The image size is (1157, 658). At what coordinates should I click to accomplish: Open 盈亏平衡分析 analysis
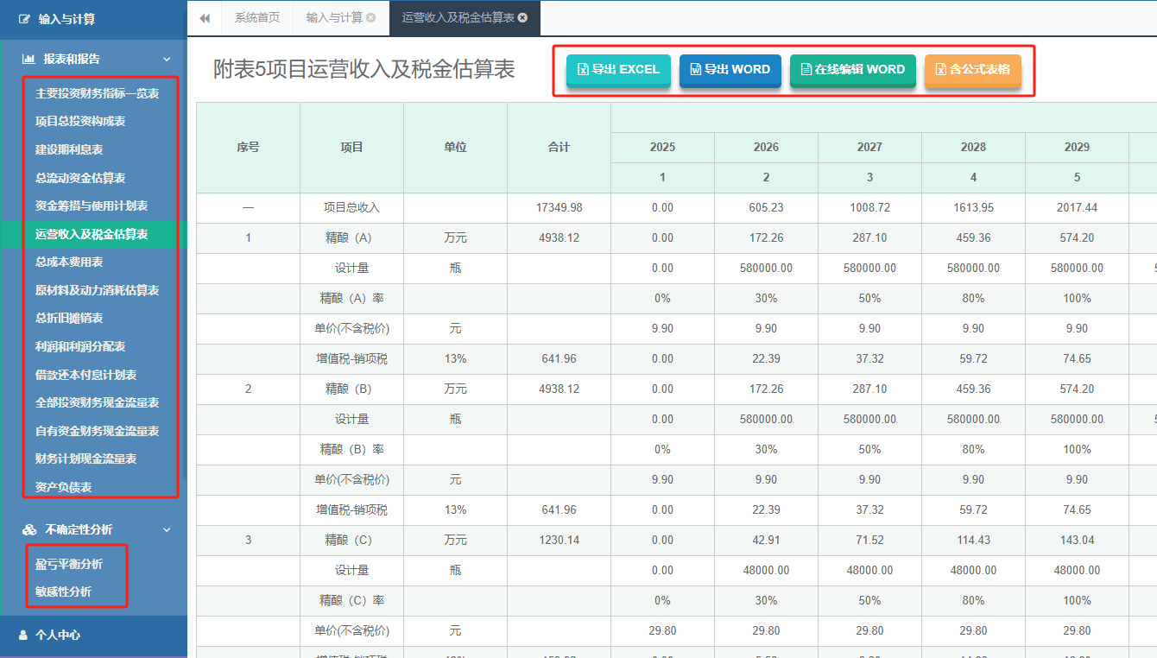coord(71,562)
